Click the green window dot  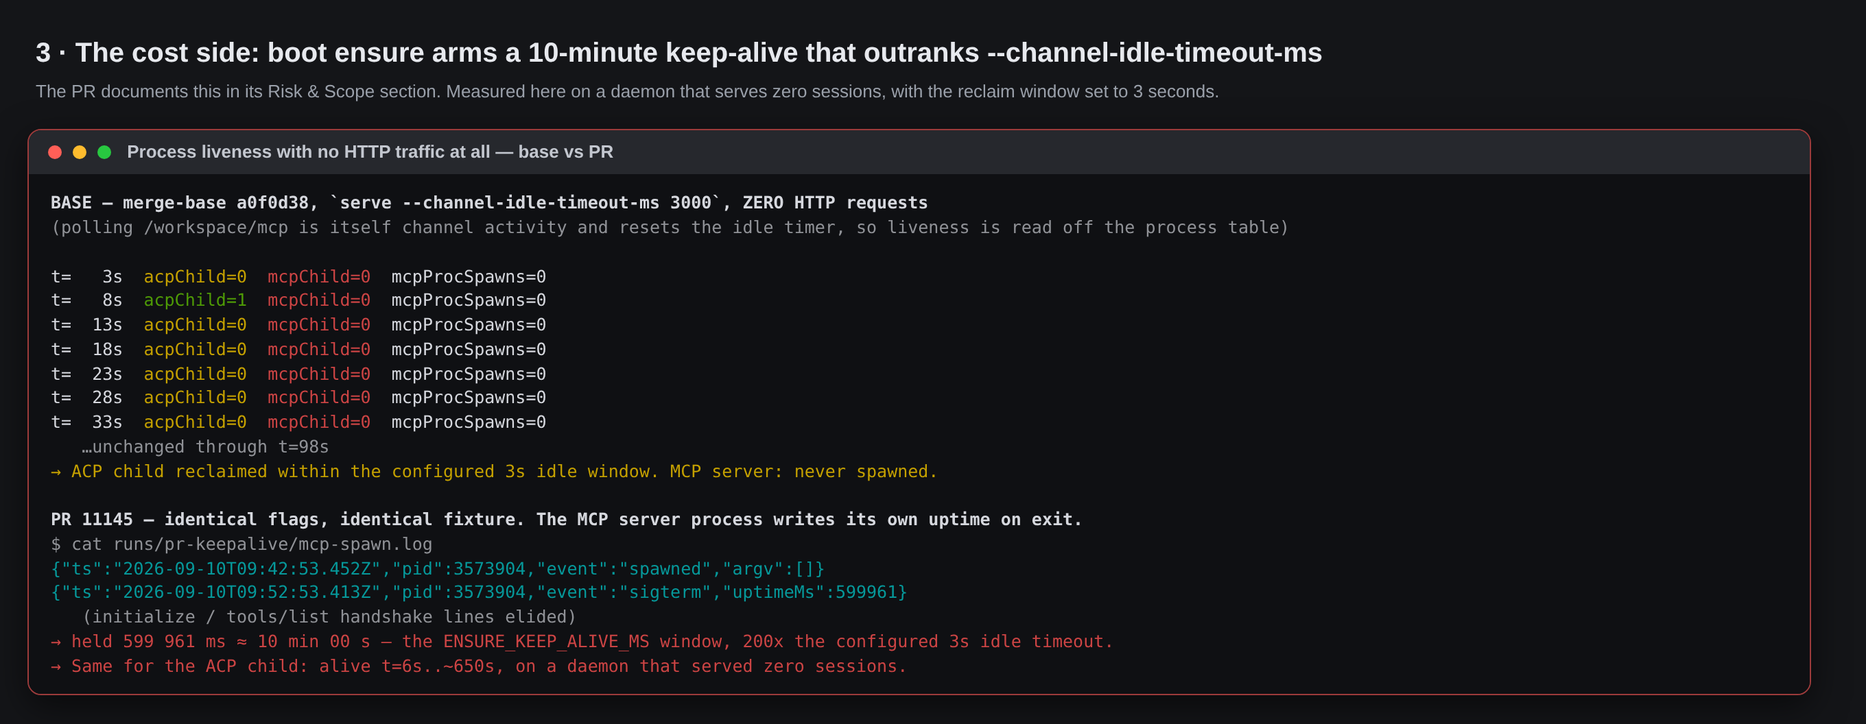(x=104, y=152)
